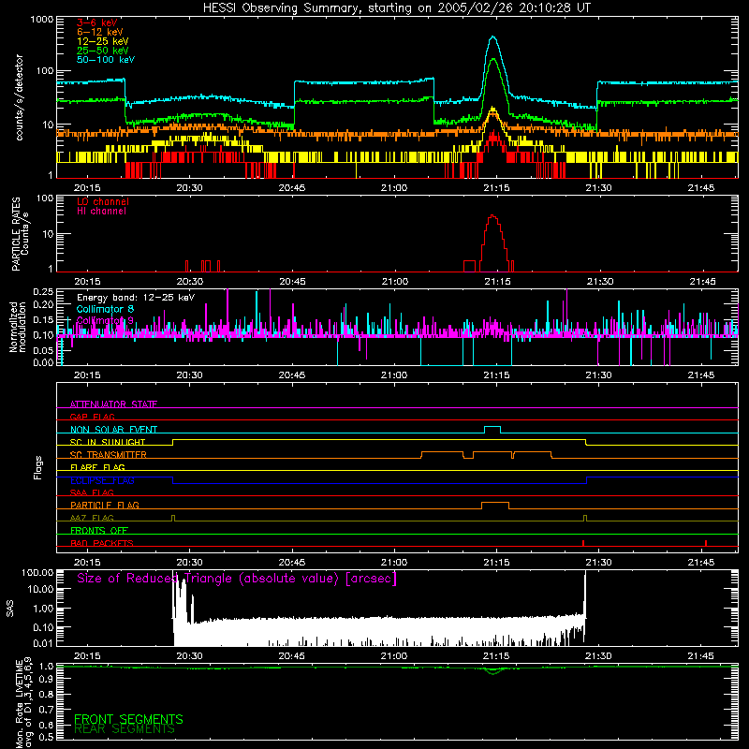This screenshot has height=749, width=749.
Task: Click the 'Energy band: 12-25 keV' label
Action: (x=136, y=298)
